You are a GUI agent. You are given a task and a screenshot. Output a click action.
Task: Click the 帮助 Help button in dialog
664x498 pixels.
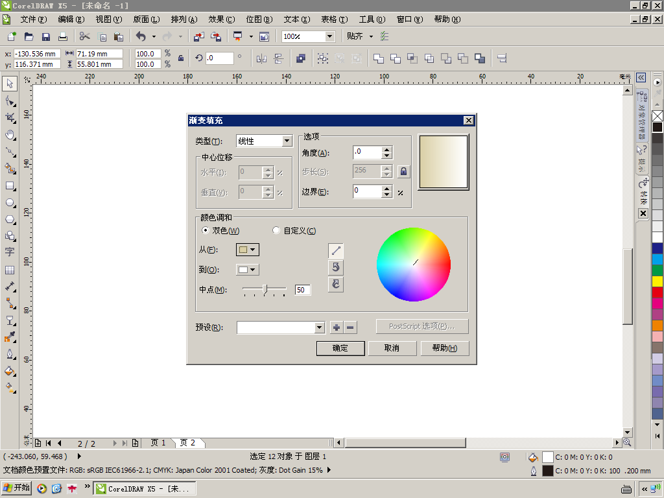445,348
